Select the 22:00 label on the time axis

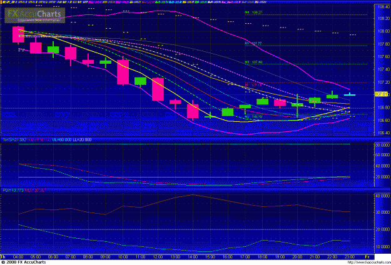pyautogui.click(x=332, y=257)
